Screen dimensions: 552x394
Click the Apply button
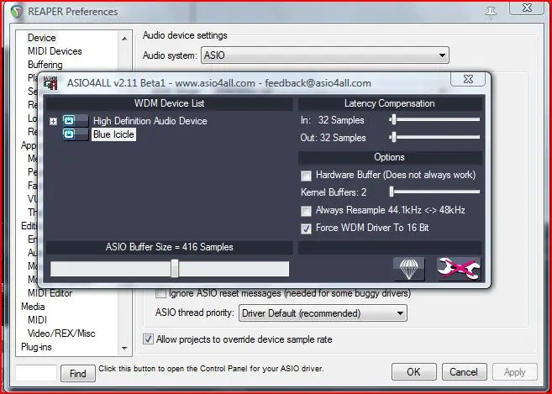click(515, 372)
